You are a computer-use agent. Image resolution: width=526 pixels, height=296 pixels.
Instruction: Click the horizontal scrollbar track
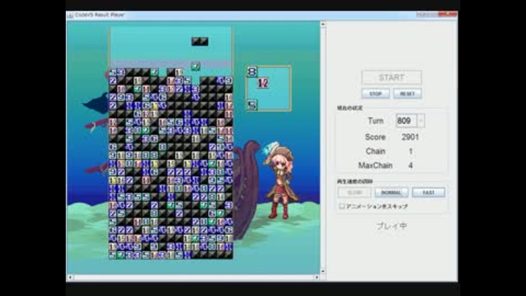tap(193, 277)
